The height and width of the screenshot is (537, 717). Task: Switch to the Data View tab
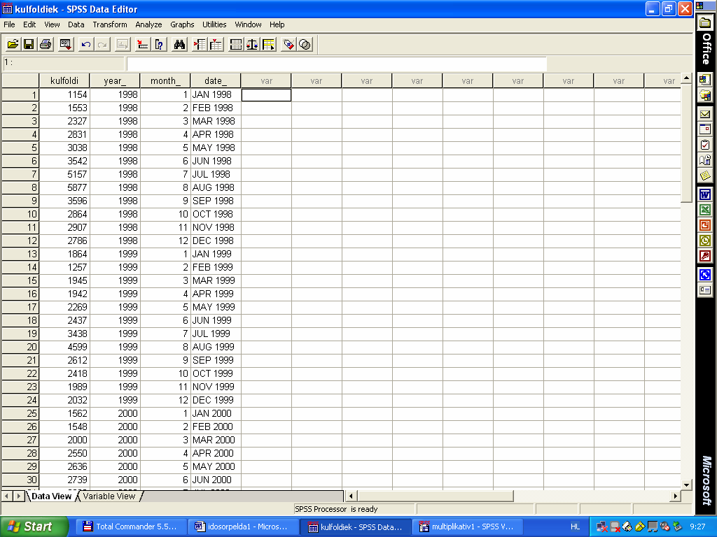[x=51, y=496]
